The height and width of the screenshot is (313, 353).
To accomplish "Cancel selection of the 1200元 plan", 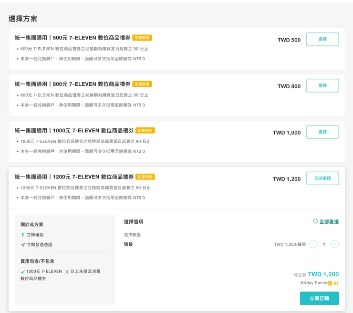I will [322, 178].
